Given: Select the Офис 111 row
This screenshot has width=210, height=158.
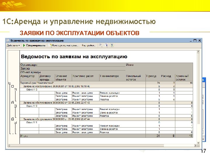Looking at the screenshot, I should click(x=106, y=122).
